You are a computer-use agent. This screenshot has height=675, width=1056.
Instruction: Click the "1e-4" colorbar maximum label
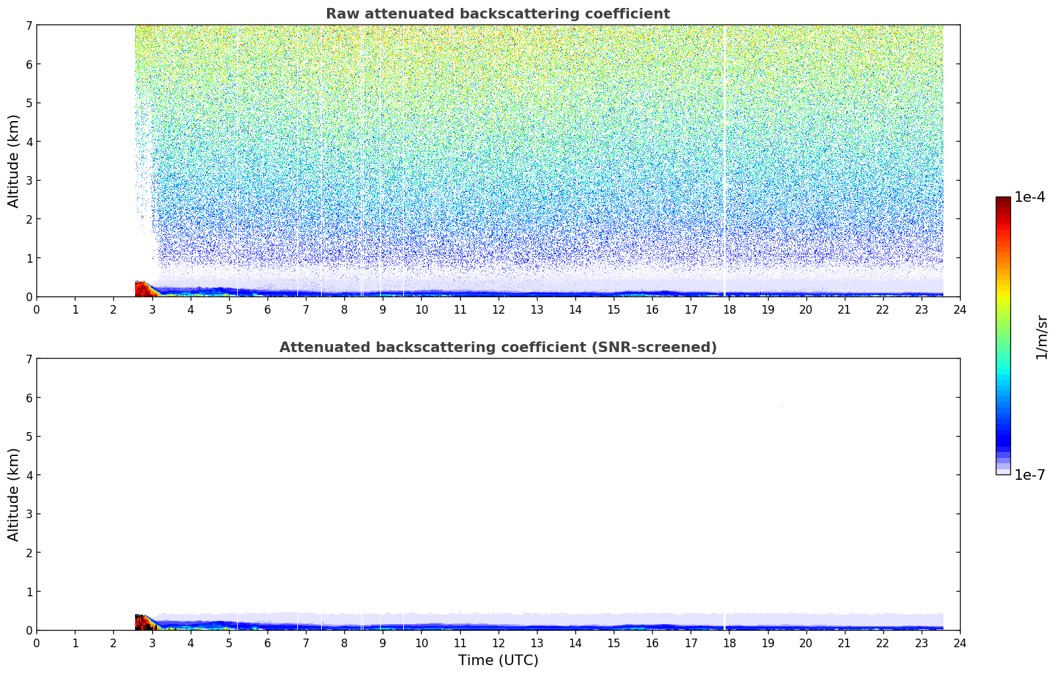1030,197
